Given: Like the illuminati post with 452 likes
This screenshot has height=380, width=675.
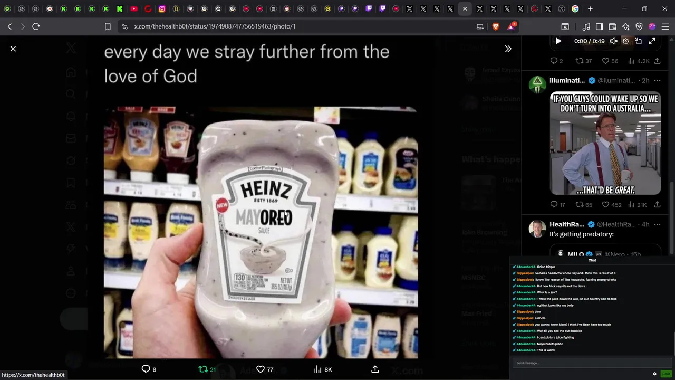Looking at the screenshot, I should coord(612,204).
